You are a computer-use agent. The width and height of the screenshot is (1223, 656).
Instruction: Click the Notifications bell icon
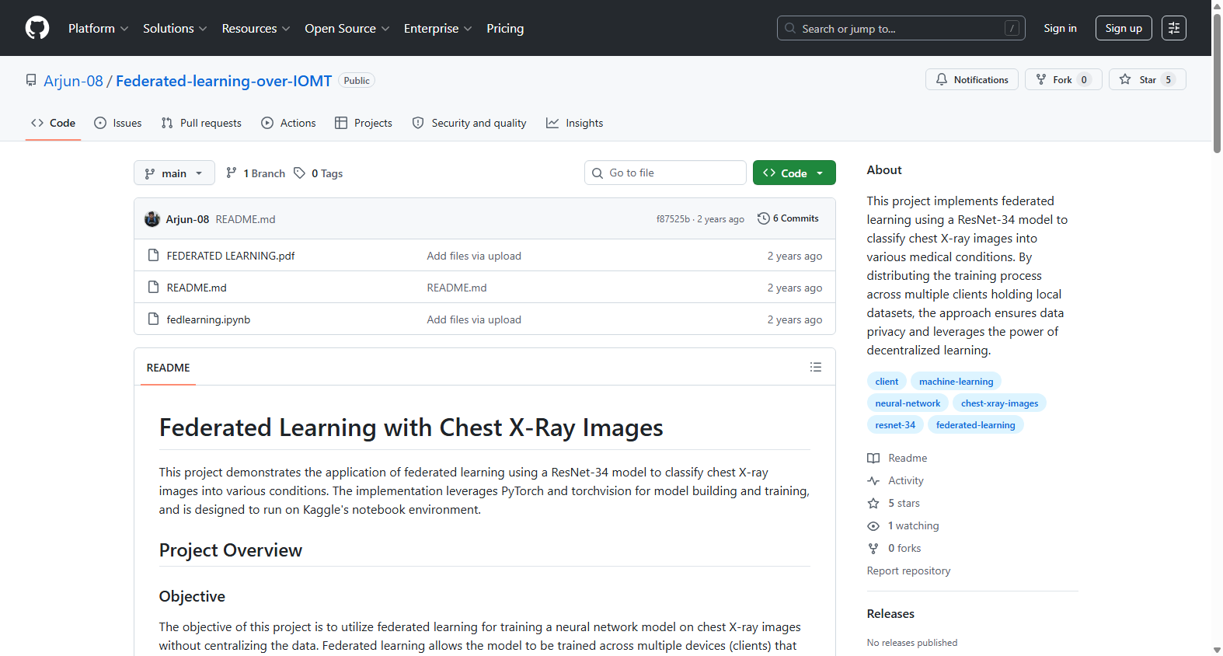pyautogui.click(x=942, y=79)
